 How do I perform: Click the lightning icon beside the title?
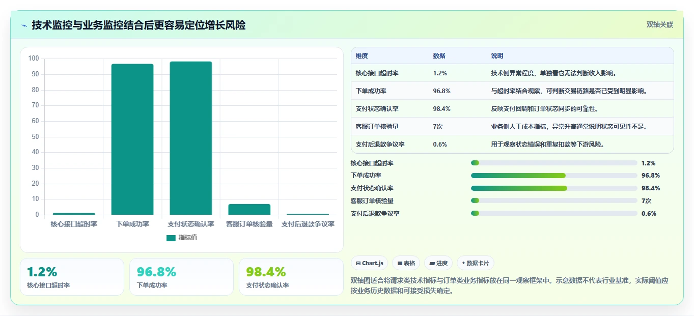(x=24, y=25)
